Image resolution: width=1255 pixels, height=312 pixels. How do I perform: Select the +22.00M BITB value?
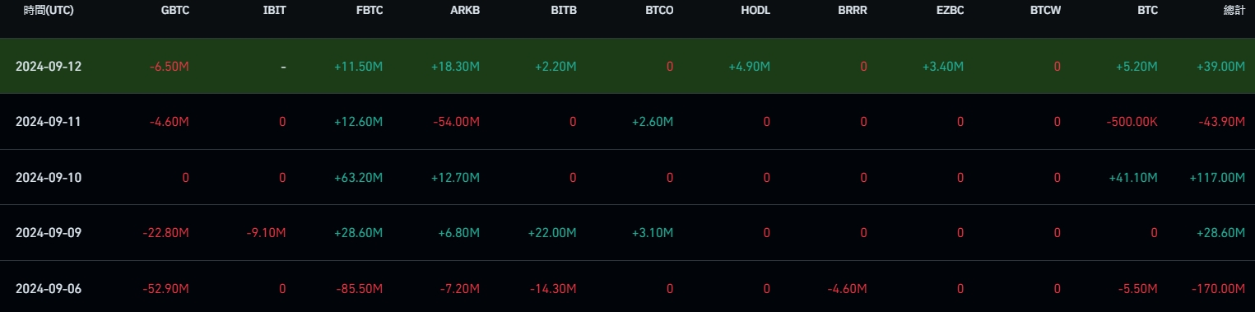tap(552, 234)
